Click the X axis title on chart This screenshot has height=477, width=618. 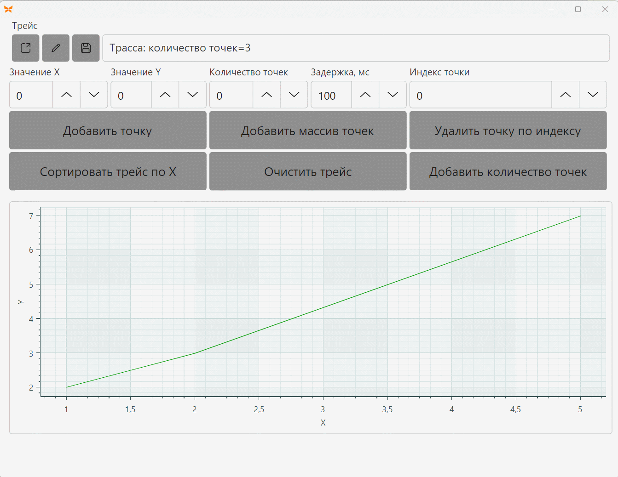[323, 423]
